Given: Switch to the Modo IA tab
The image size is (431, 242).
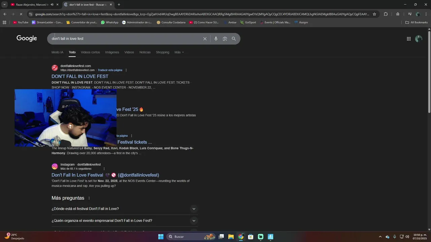Looking at the screenshot, I should click(x=57, y=52).
